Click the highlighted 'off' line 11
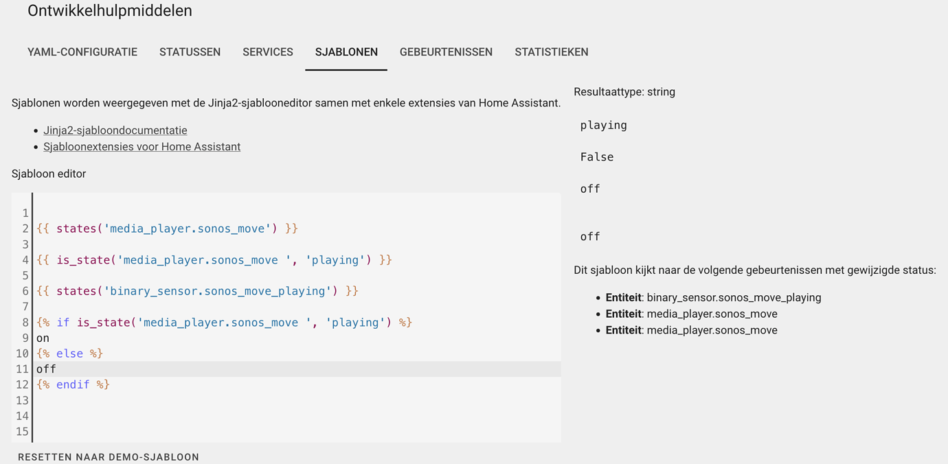This screenshot has height=464, width=948. (x=297, y=369)
